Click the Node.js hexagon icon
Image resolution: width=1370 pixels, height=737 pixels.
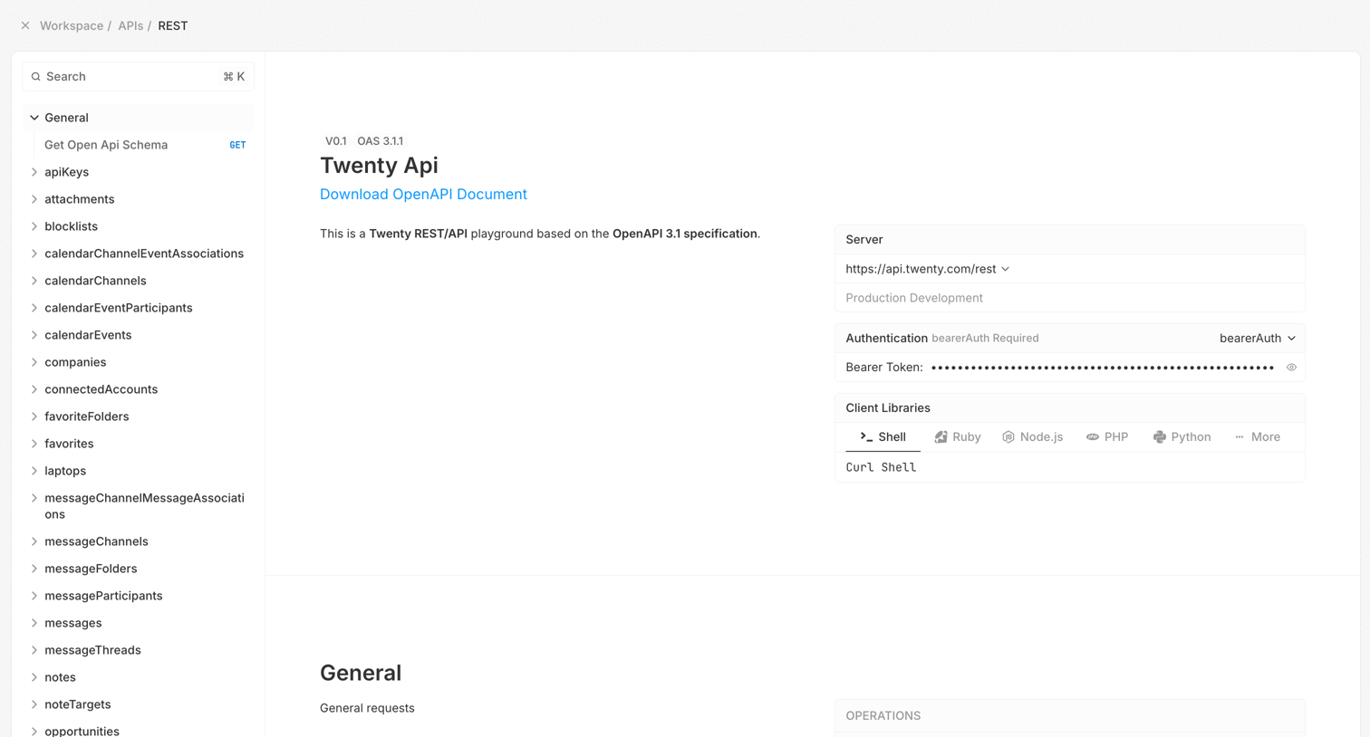point(1008,436)
